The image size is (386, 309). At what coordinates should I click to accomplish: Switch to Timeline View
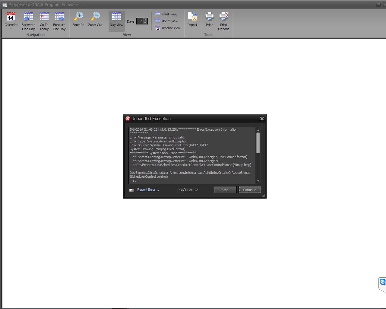pyautogui.click(x=168, y=28)
